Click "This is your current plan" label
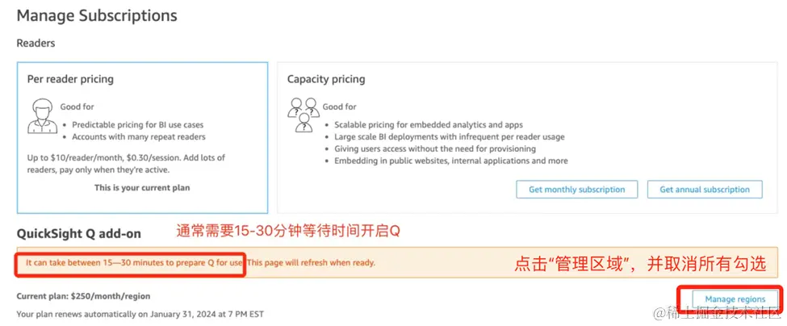This screenshot has width=787, height=326. point(142,187)
